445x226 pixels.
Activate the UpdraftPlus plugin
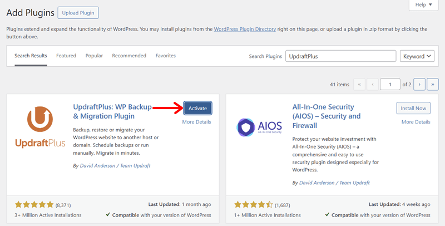[197, 108]
